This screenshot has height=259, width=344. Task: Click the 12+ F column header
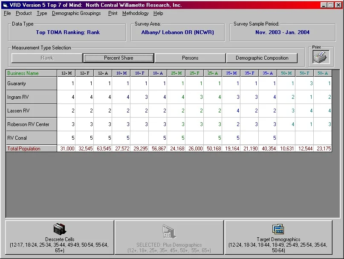click(84, 73)
